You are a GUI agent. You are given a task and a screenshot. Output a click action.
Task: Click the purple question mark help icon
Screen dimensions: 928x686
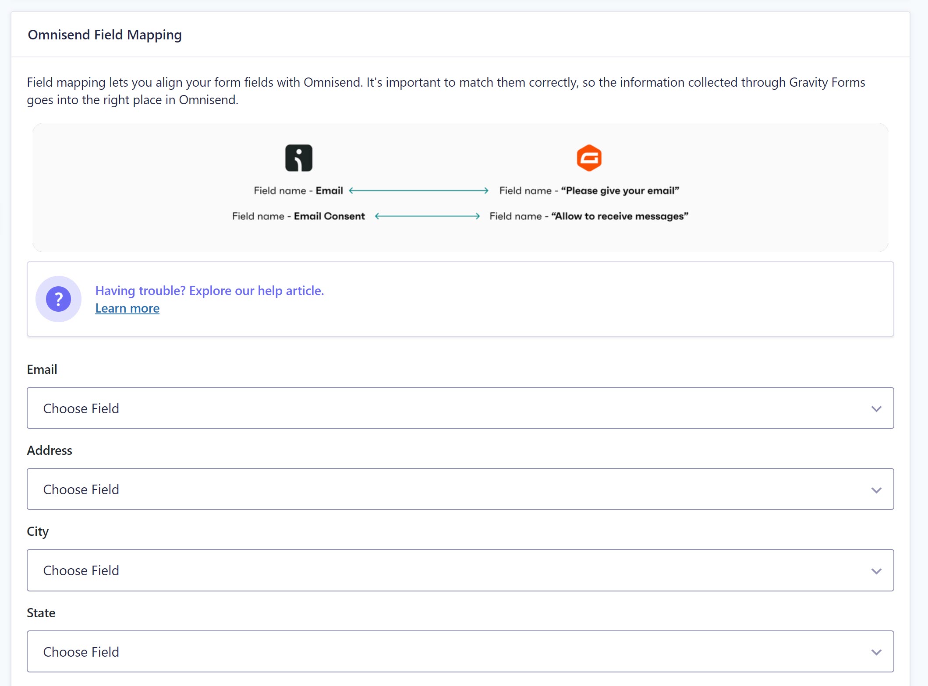click(58, 299)
